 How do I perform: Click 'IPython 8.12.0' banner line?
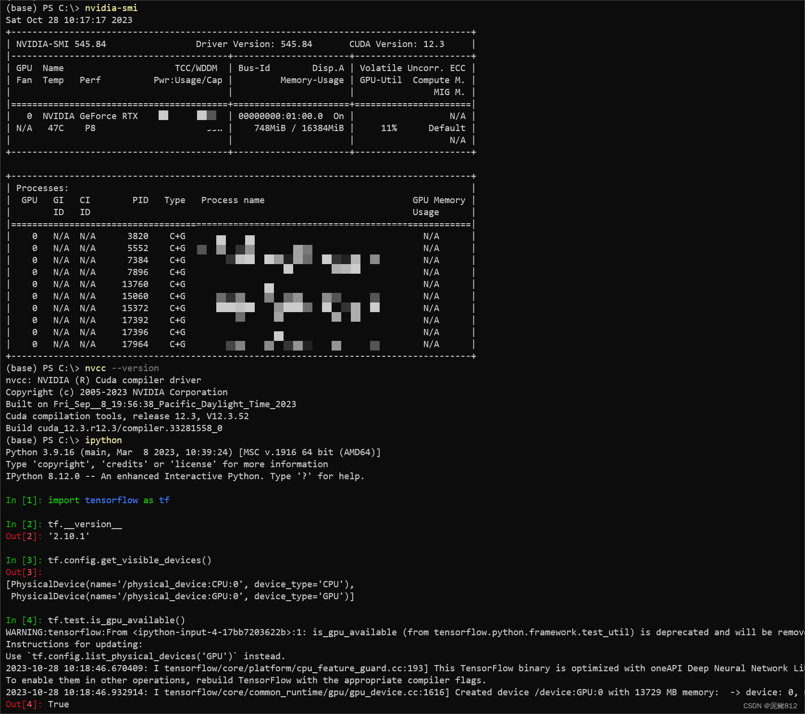185,476
